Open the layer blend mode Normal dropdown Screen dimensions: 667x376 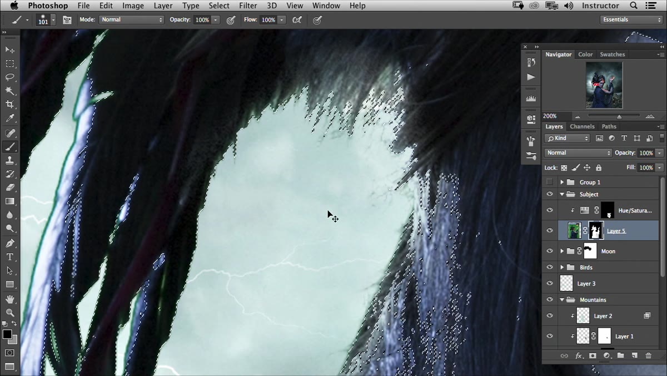[x=578, y=153]
